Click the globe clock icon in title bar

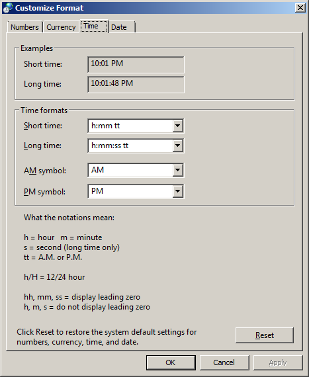[x=8, y=8]
